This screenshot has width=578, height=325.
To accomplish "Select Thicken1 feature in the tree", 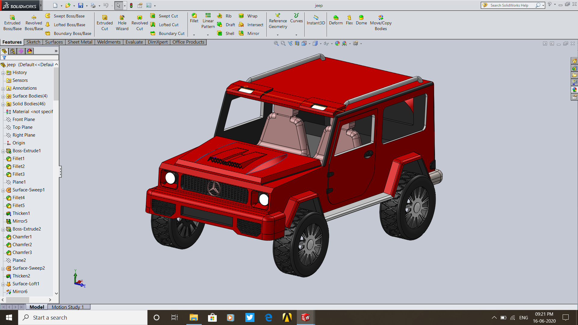I will pos(18,213).
